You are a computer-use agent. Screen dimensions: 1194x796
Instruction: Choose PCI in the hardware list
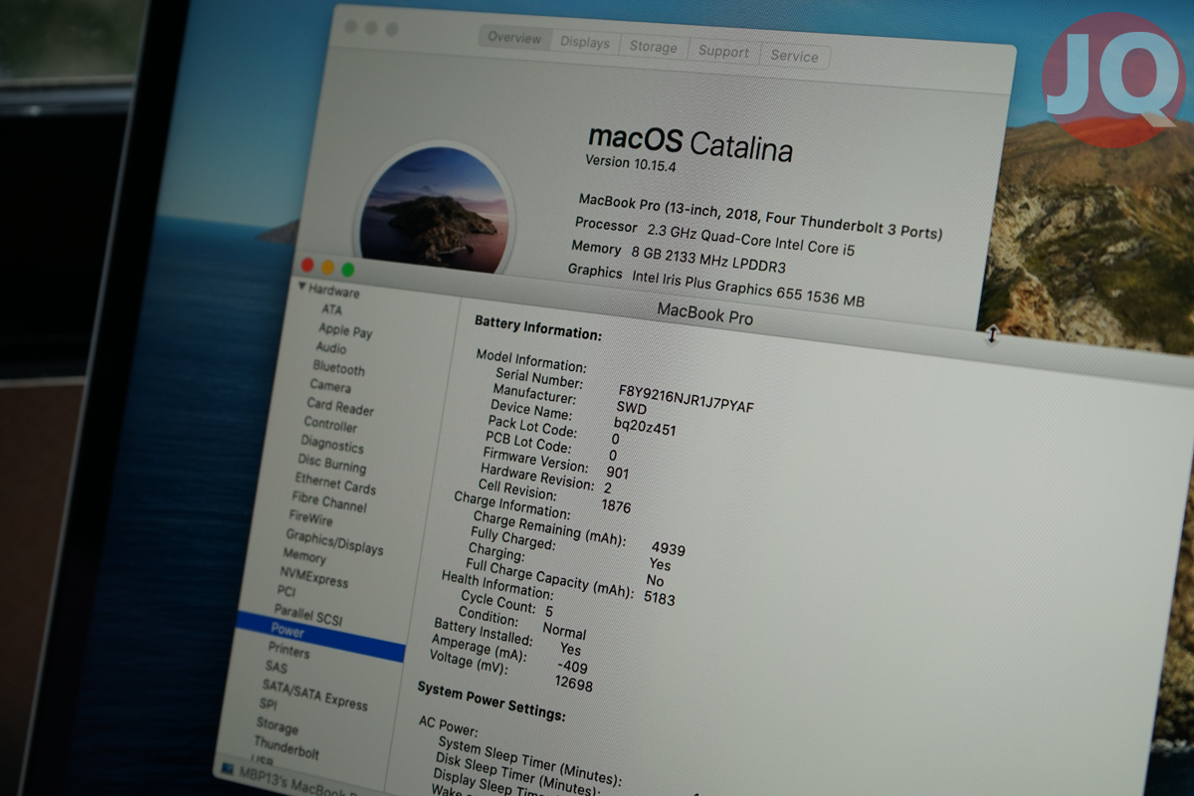pyautogui.click(x=287, y=592)
